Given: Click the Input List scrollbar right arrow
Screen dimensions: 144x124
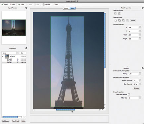Looking at the screenshot, I should click(25, 117).
